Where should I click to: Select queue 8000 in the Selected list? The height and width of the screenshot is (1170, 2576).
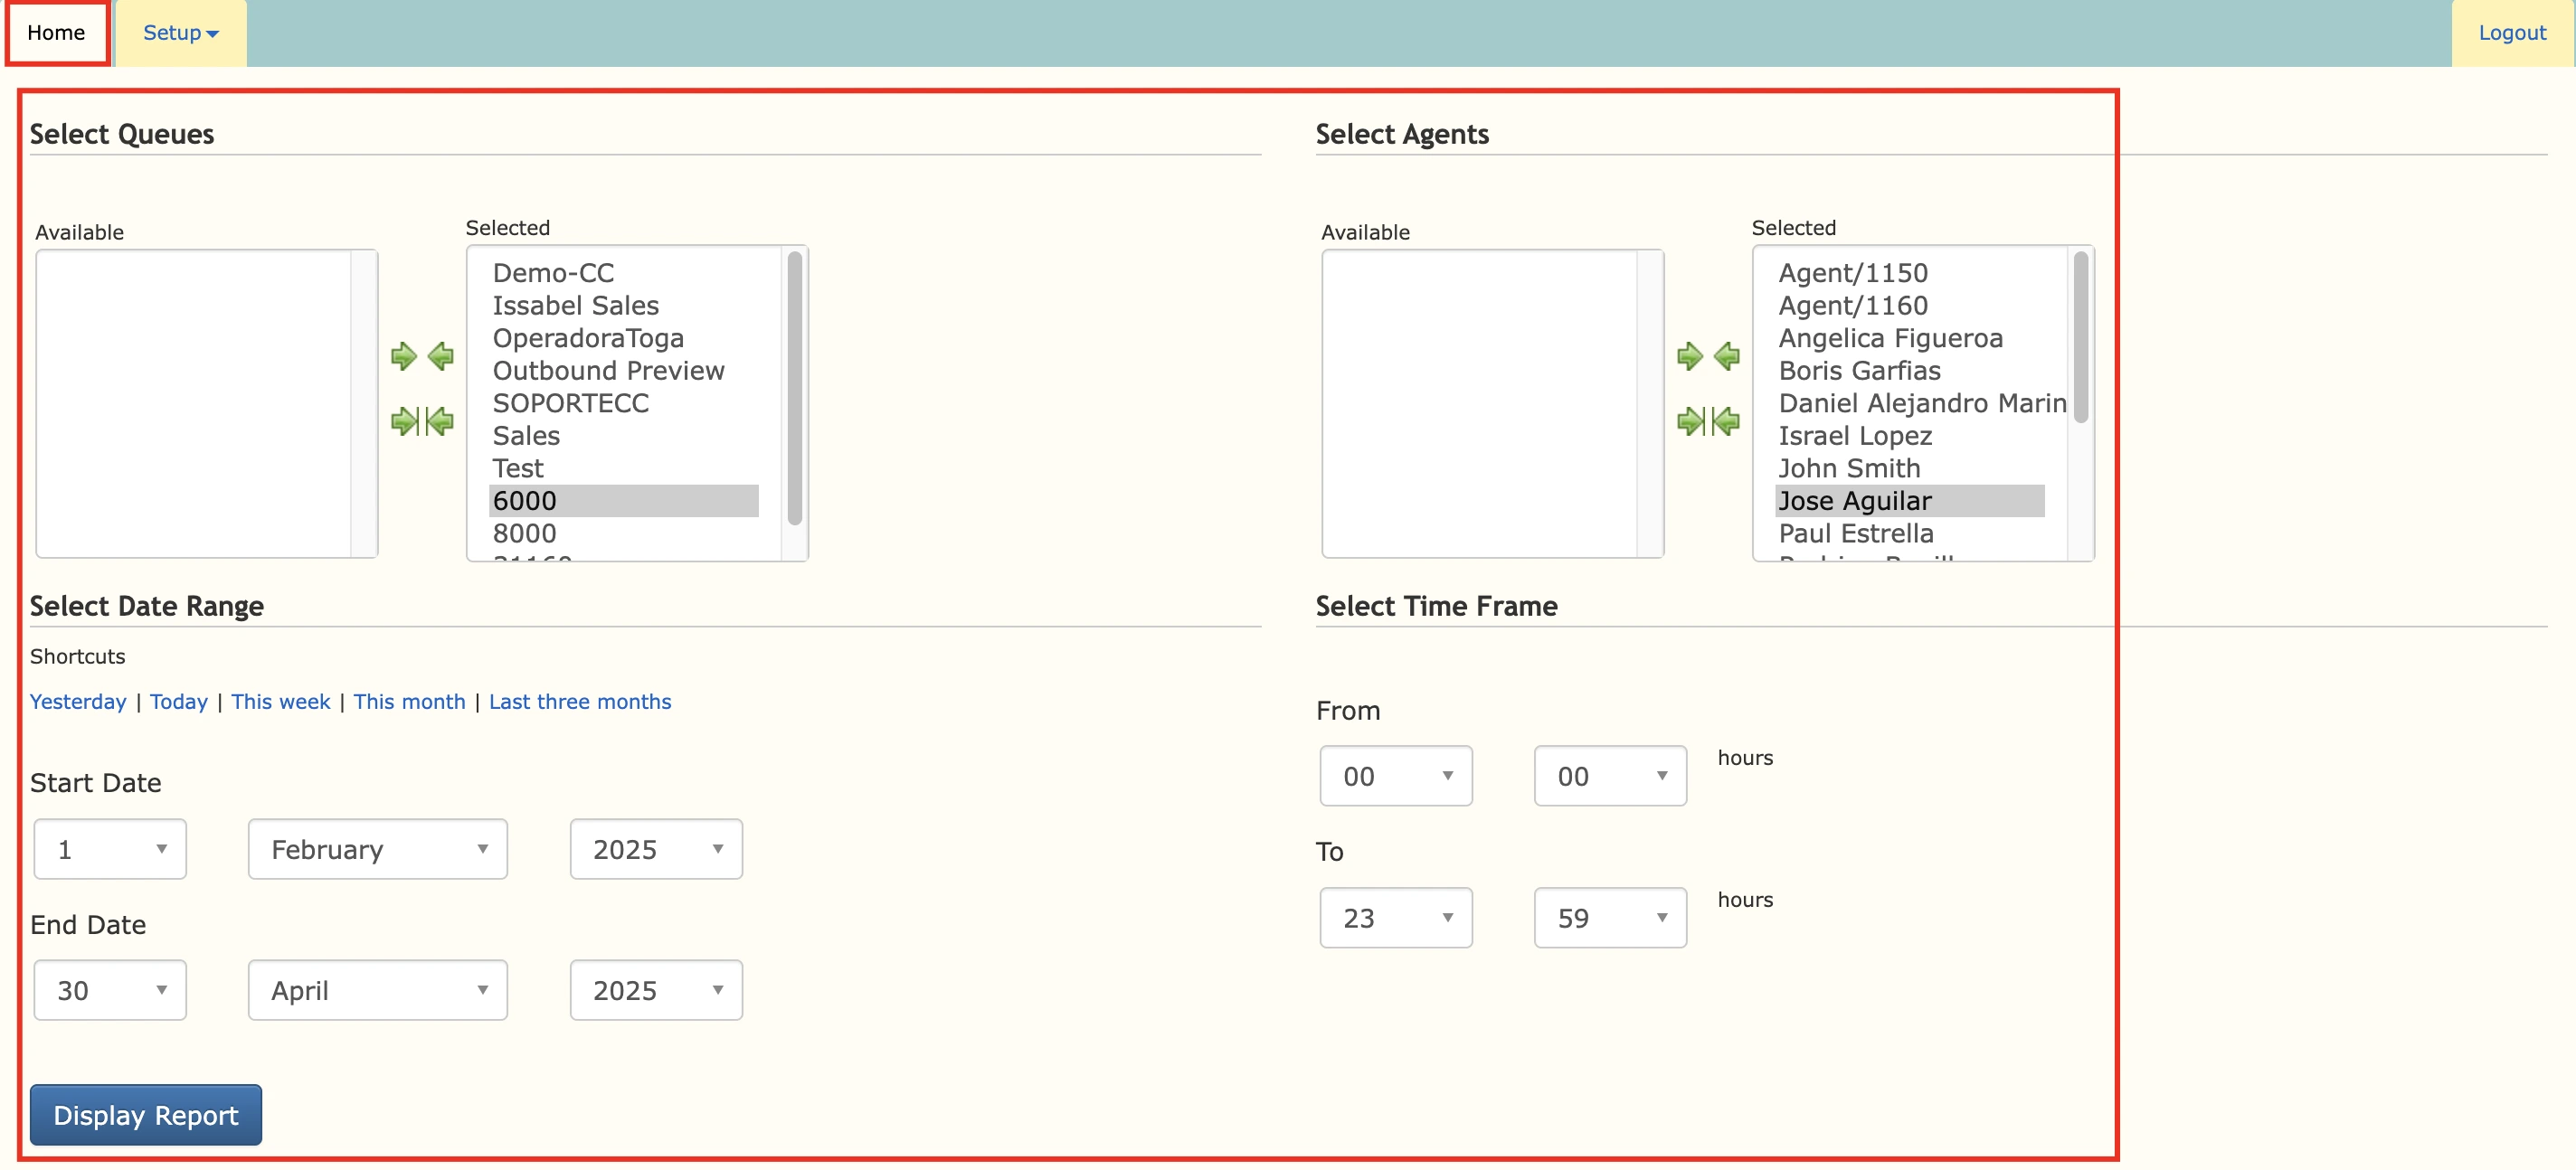(524, 533)
